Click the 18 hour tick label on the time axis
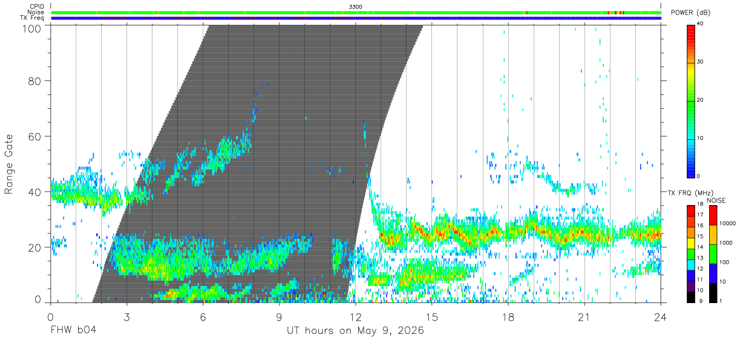 tap(508, 317)
